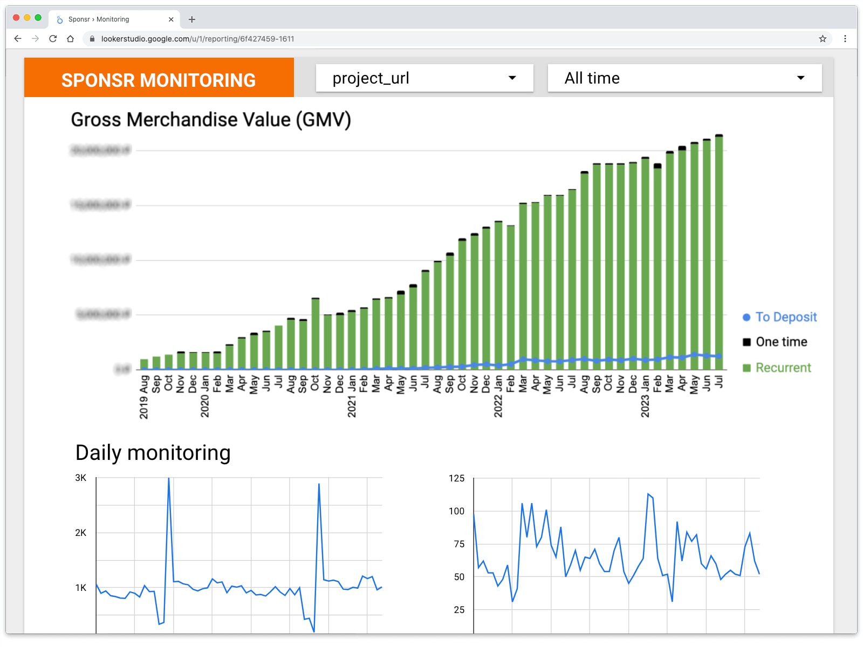Open the All time date range dropdown
863x647 pixels.
(x=684, y=78)
